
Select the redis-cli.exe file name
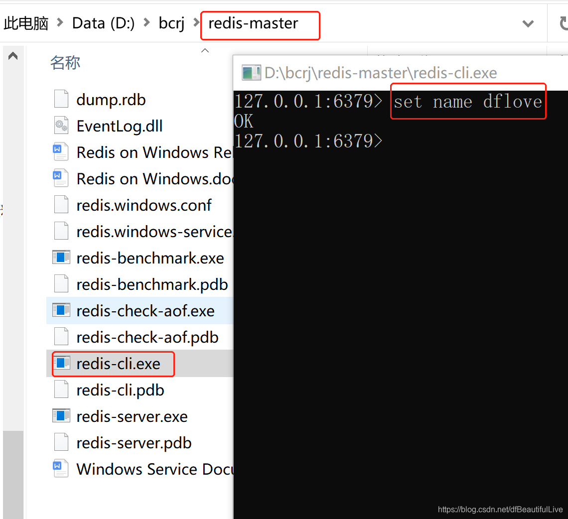(x=118, y=364)
